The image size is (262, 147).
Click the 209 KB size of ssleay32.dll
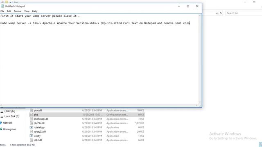click(x=140, y=131)
